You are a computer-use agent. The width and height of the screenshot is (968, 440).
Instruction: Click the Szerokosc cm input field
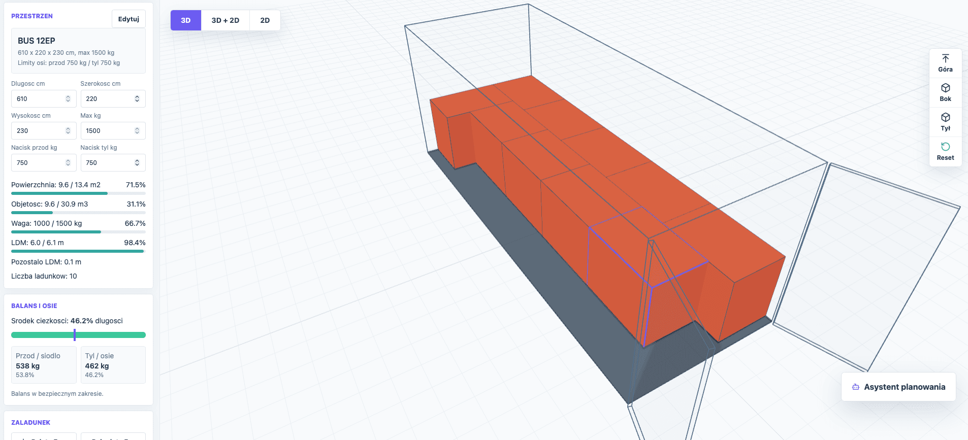tap(113, 98)
